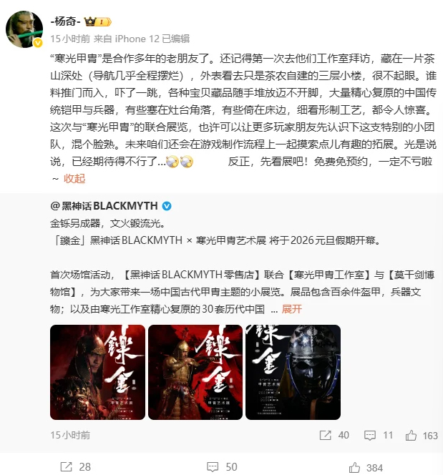443x475 pixels.
Task: Open first red warrior poster thumbnail
Action: [97, 372]
